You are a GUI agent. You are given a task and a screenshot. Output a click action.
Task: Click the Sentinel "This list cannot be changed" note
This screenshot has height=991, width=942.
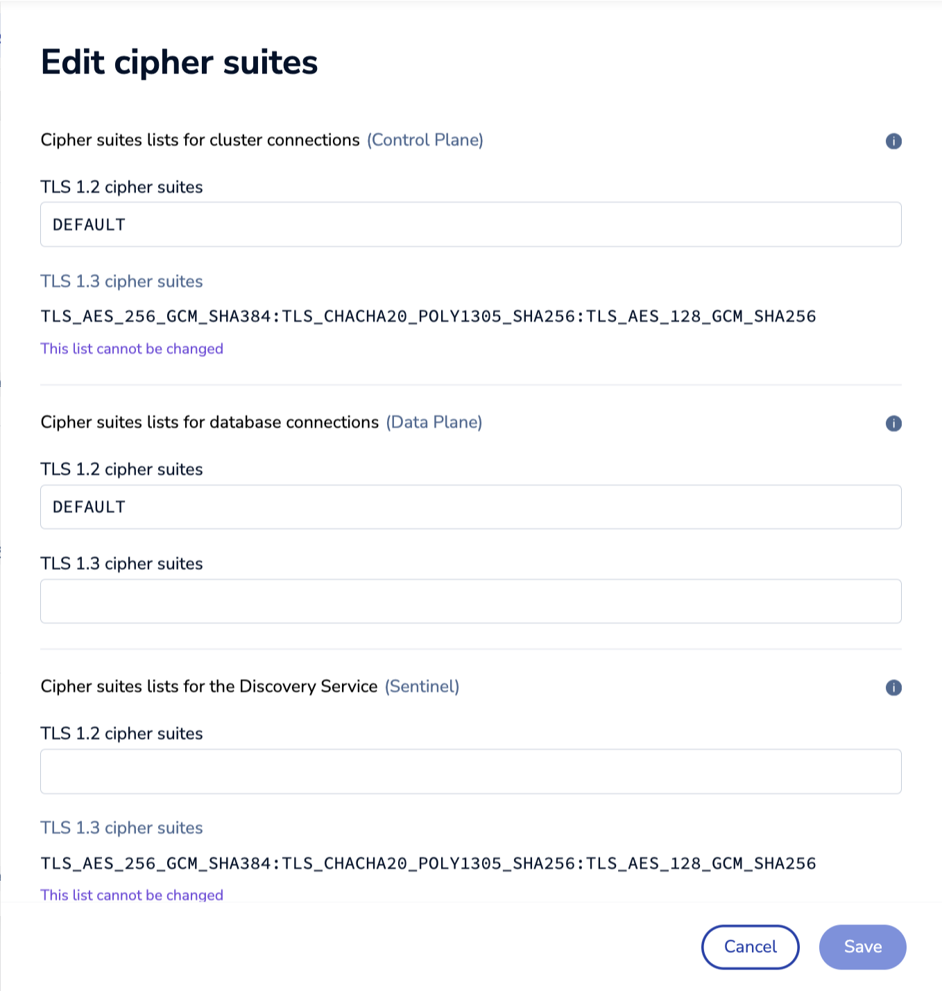132,895
